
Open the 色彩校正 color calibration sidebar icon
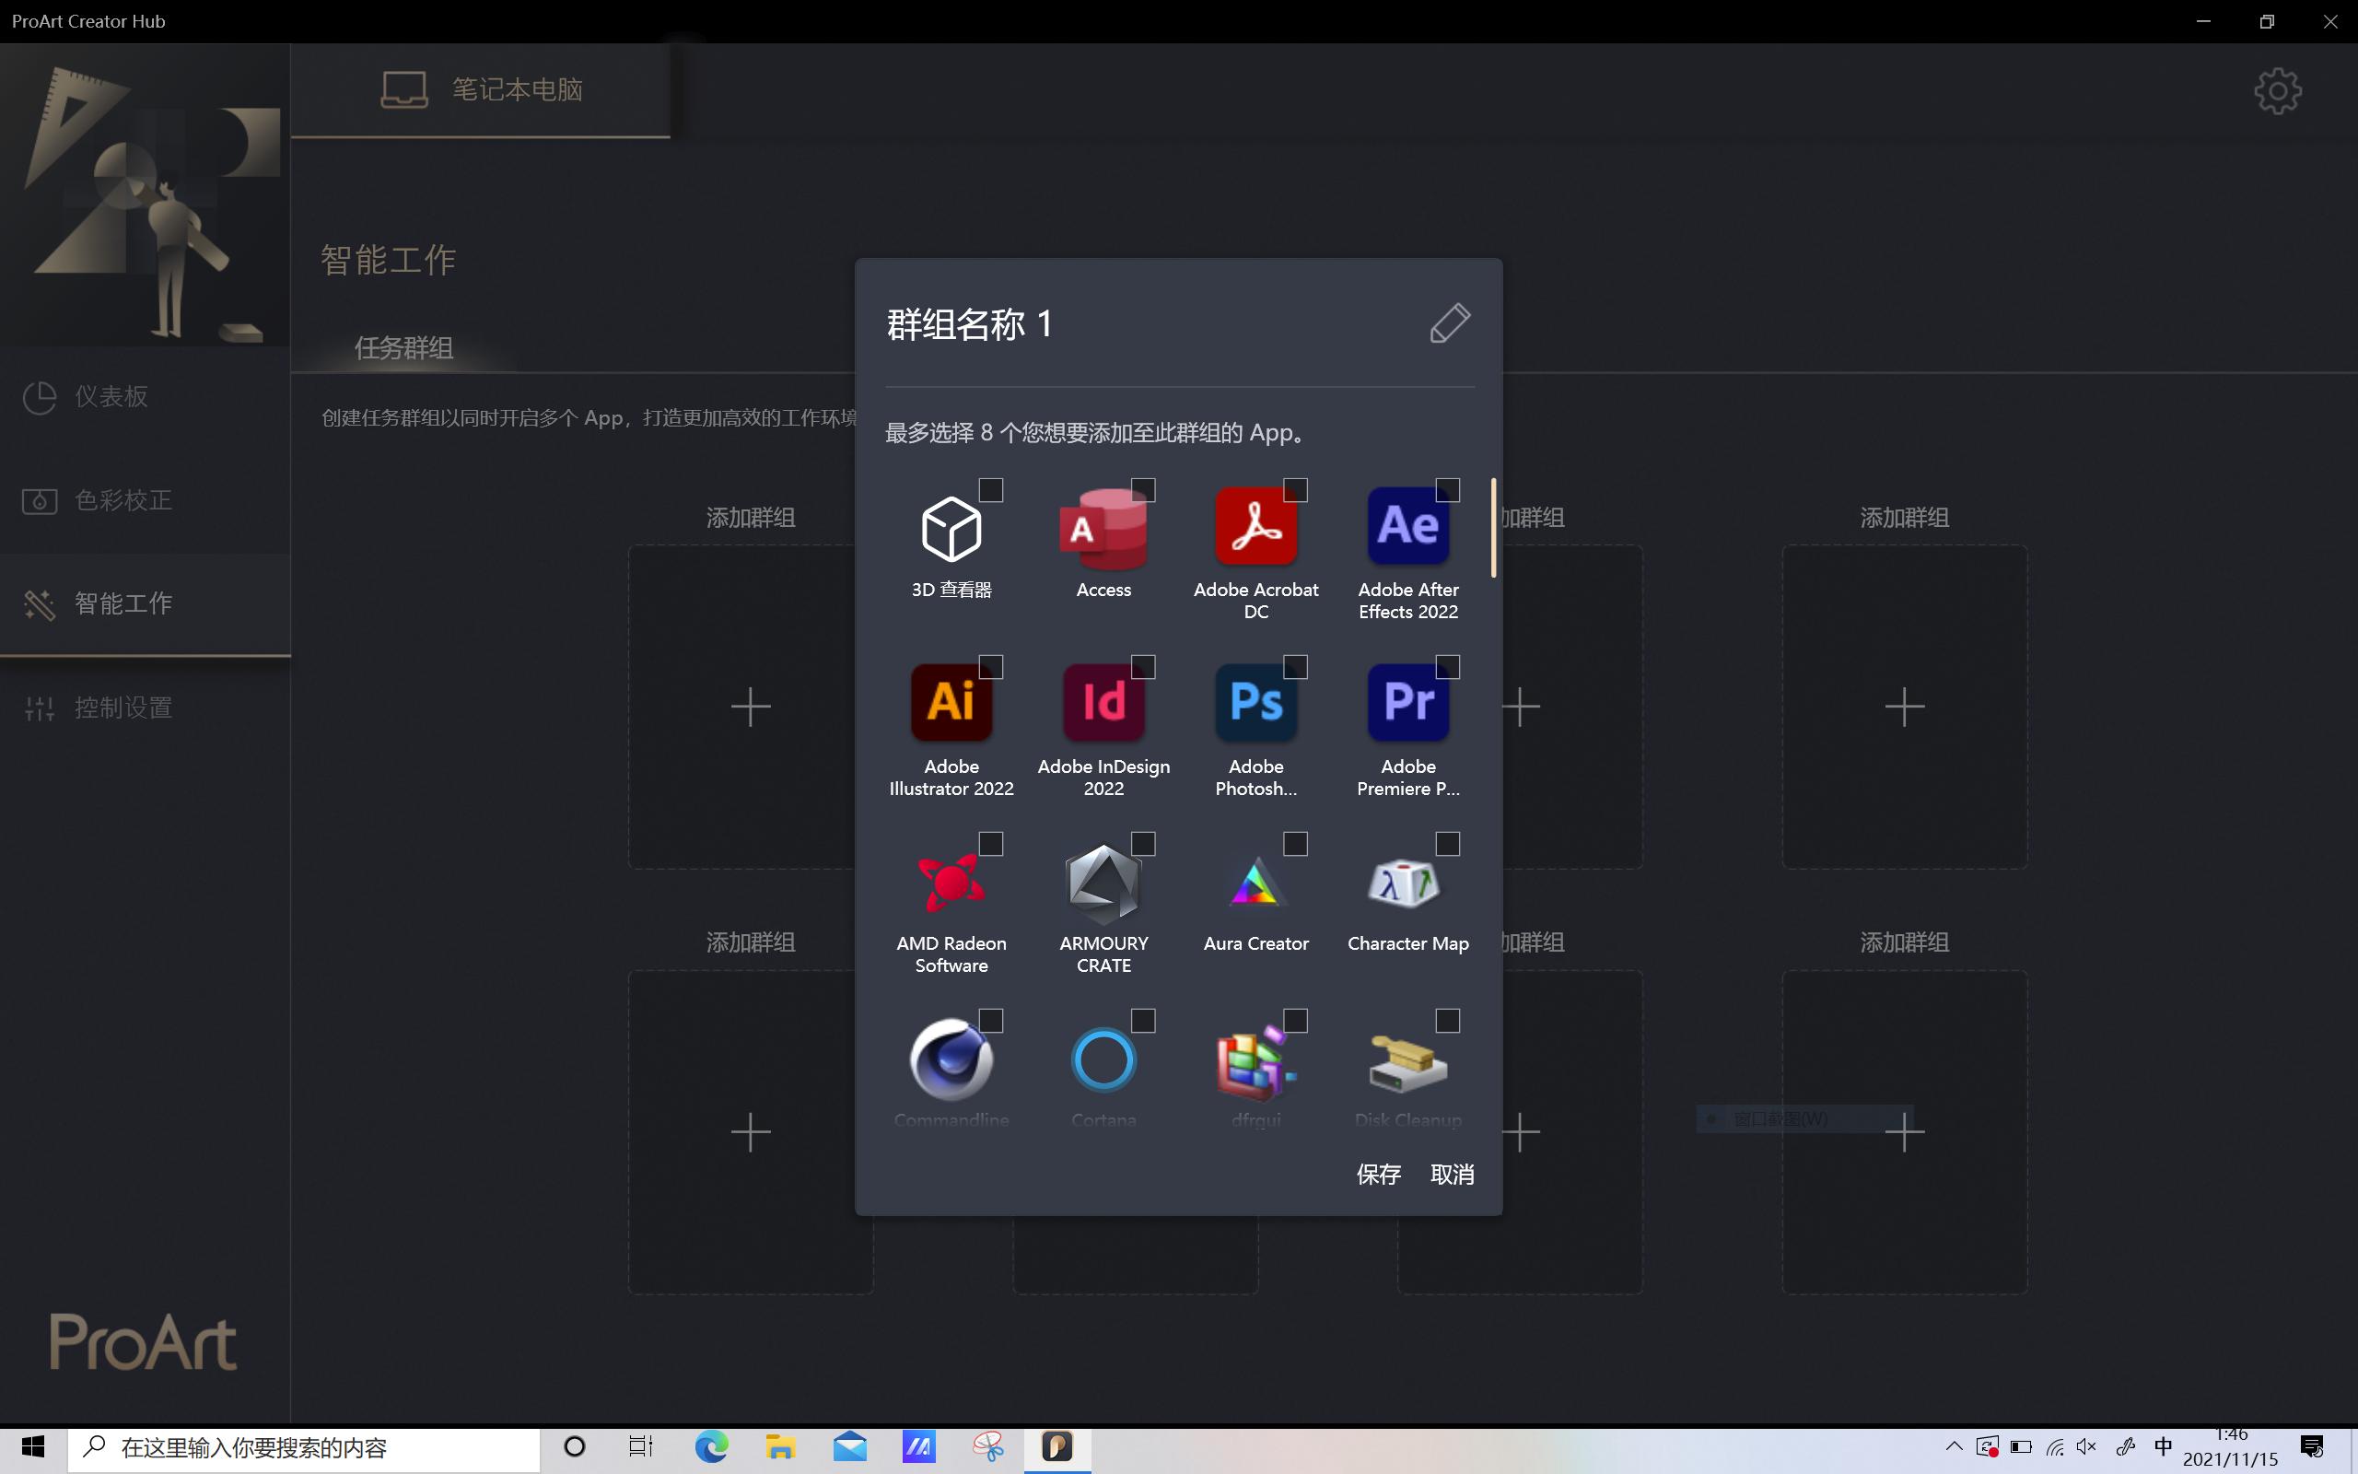pyautogui.click(x=39, y=500)
